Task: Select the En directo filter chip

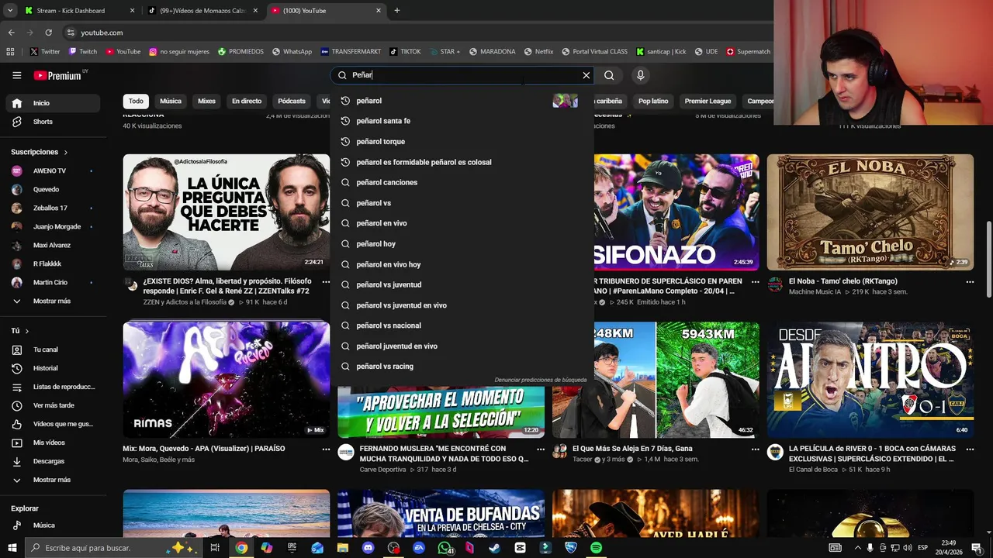Action: pos(247,102)
